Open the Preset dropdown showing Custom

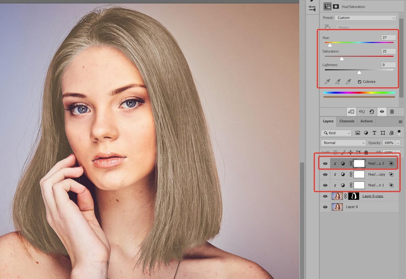point(365,18)
